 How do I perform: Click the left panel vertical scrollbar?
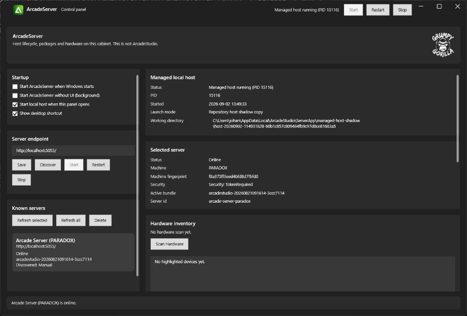pos(137,175)
